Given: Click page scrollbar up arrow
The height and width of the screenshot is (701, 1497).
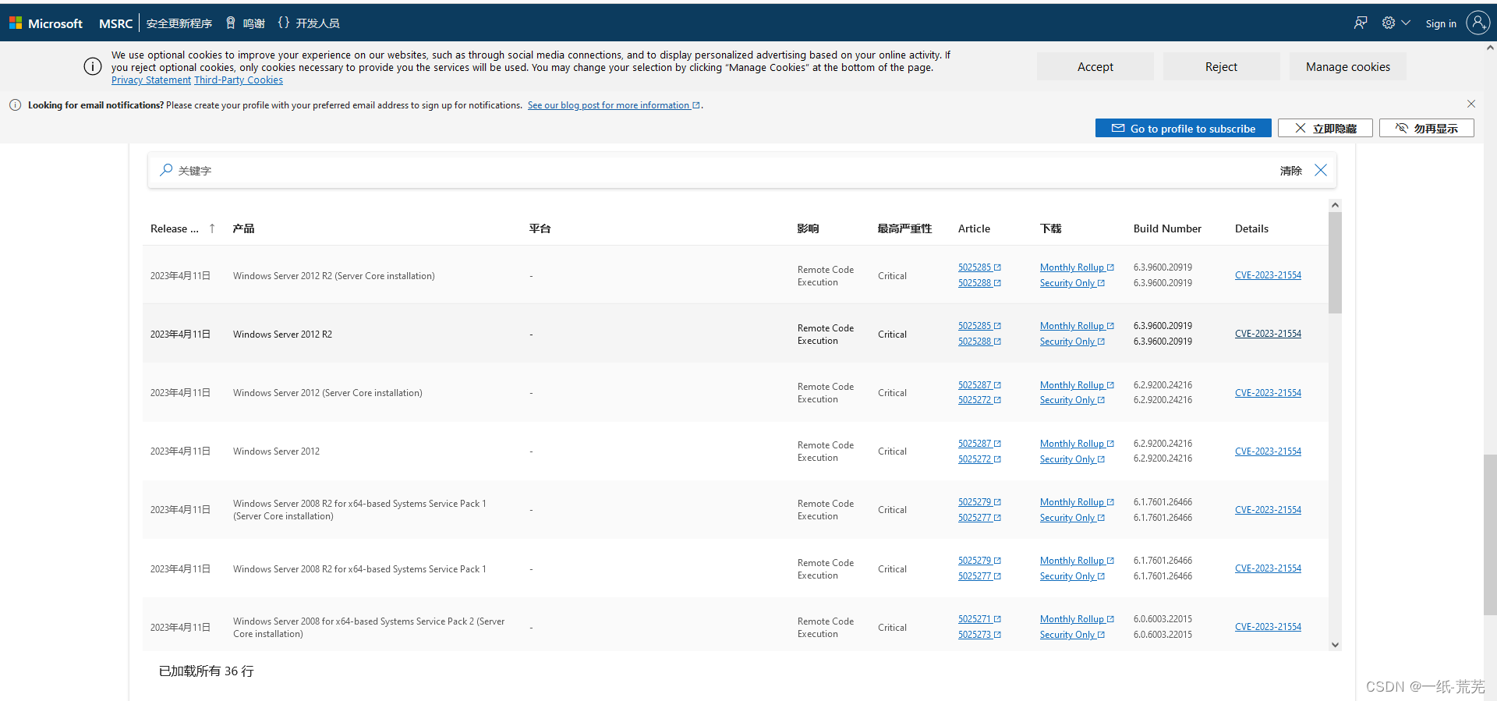Looking at the screenshot, I should tap(1490, 48).
